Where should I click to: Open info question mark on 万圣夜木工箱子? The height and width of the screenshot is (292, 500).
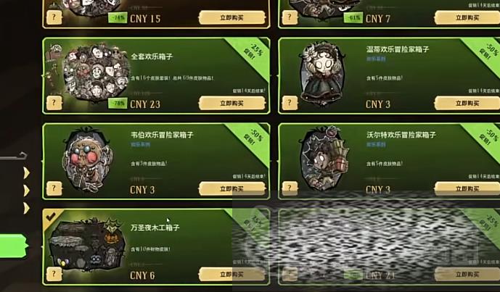coord(54,274)
